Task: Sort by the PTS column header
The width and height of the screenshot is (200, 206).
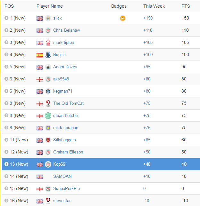Action: 186,6
